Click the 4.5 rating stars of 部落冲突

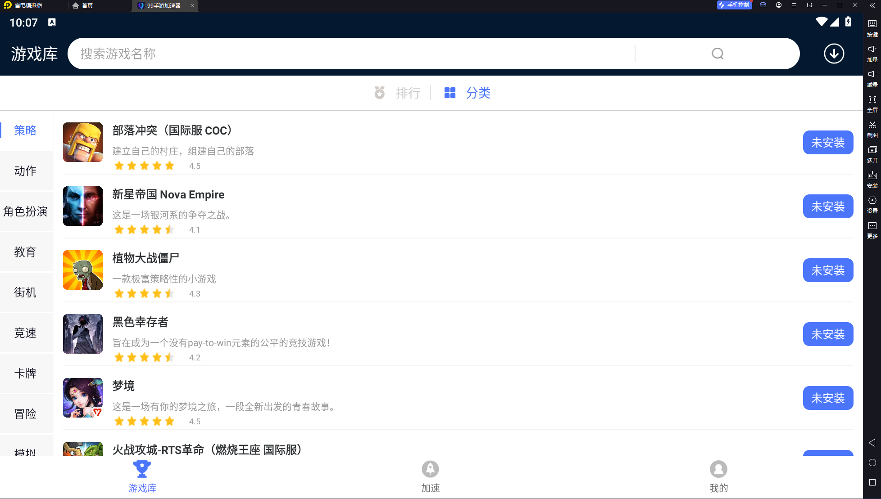(x=144, y=166)
